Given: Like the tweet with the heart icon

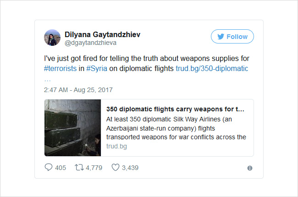Looking at the screenshot, I should point(116,167).
